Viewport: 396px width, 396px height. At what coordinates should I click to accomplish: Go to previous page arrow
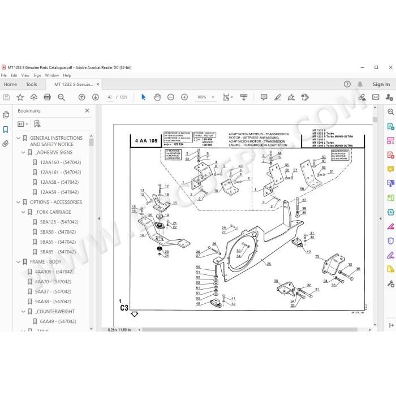pos(81,97)
